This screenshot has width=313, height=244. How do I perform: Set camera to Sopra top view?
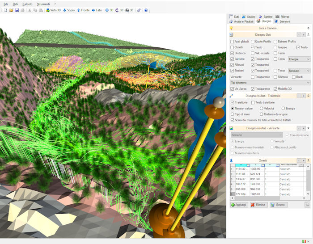(x=69, y=10)
